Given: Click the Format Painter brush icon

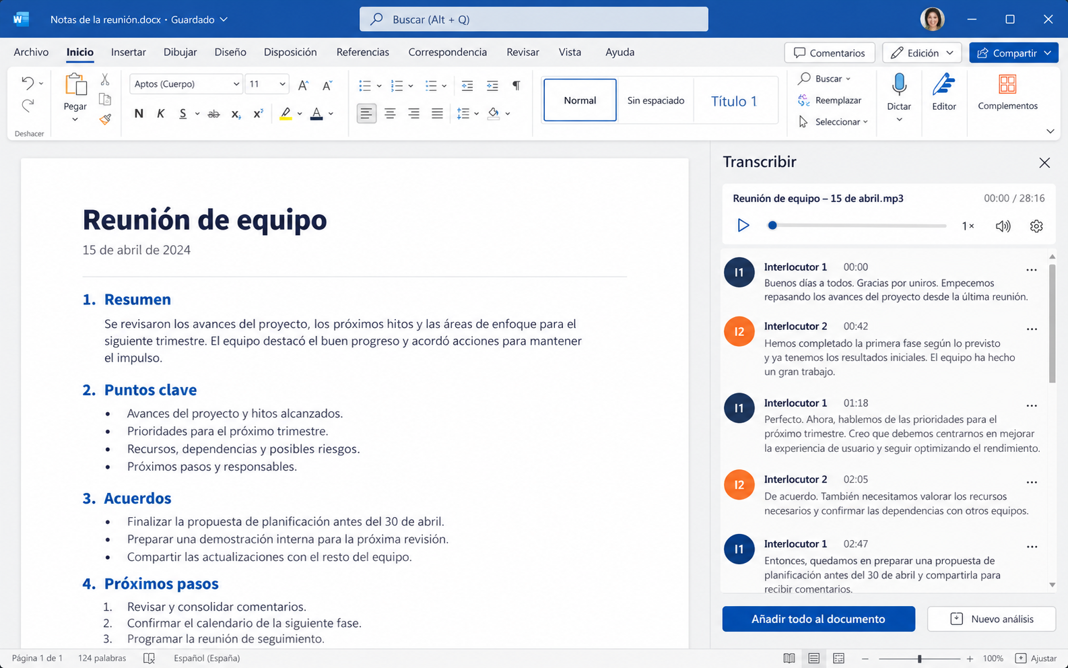Looking at the screenshot, I should (x=105, y=119).
